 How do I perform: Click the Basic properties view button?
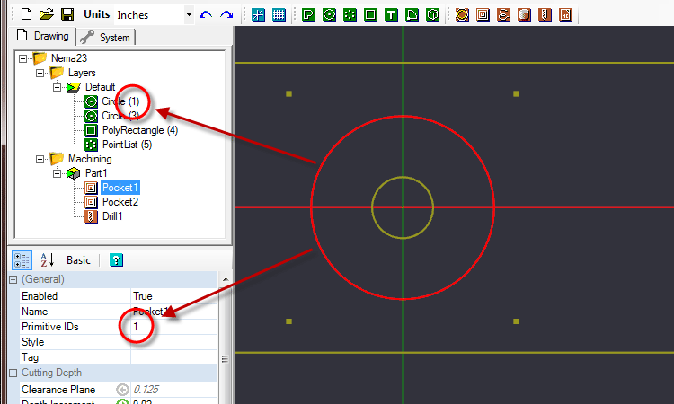[78, 259]
